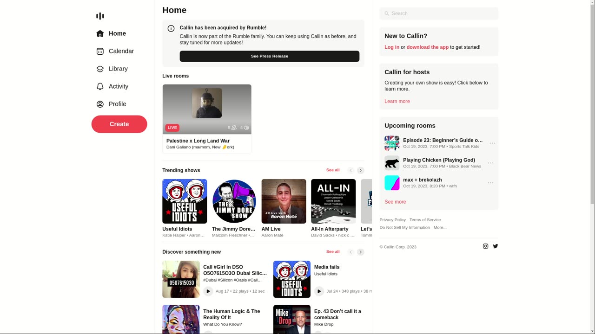
Task: Expand the More... footer links
Action: (440, 228)
